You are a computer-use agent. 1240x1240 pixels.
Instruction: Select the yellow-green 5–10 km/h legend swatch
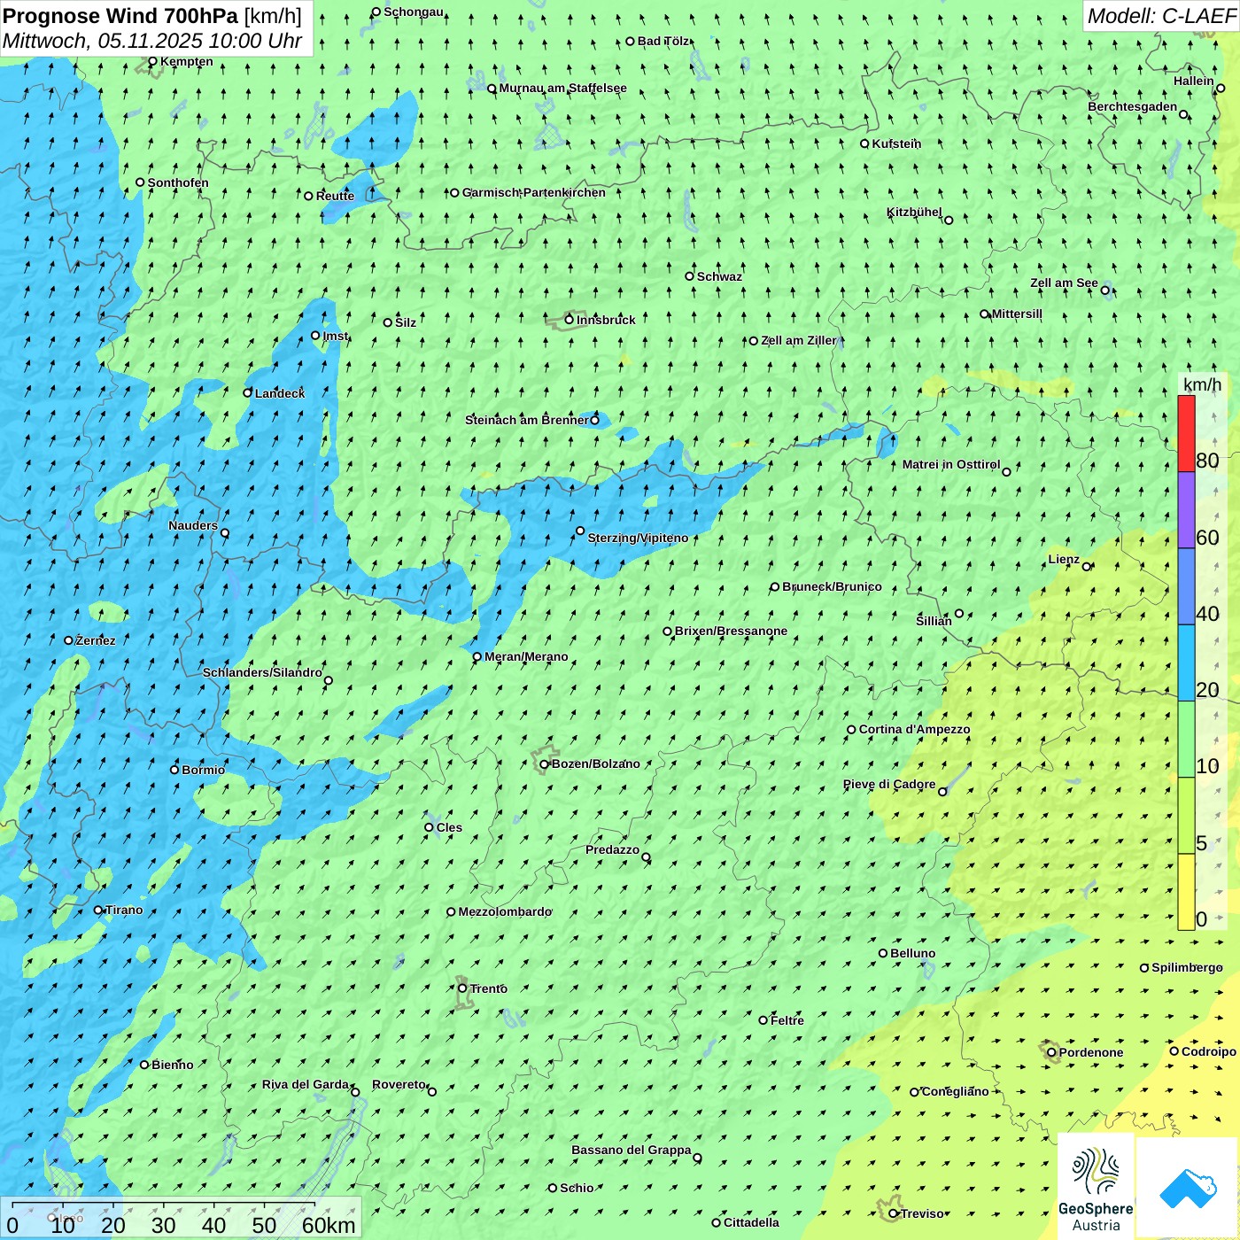[1186, 815]
